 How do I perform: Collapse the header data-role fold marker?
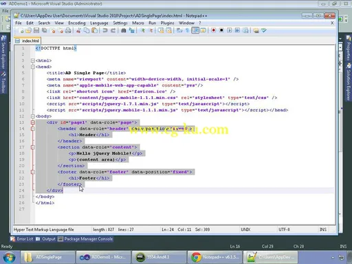[33, 129]
